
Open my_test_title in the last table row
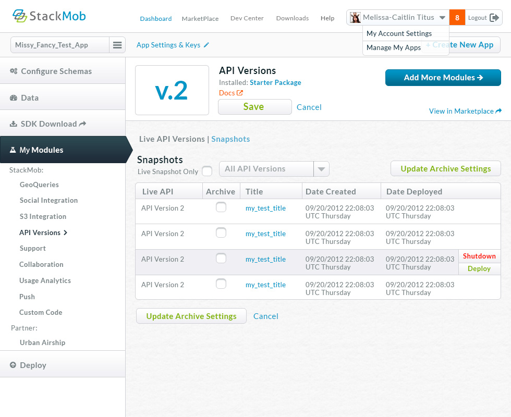[x=265, y=285]
